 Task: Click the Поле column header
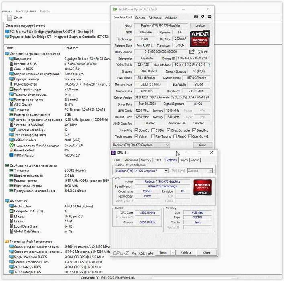click(9, 48)
